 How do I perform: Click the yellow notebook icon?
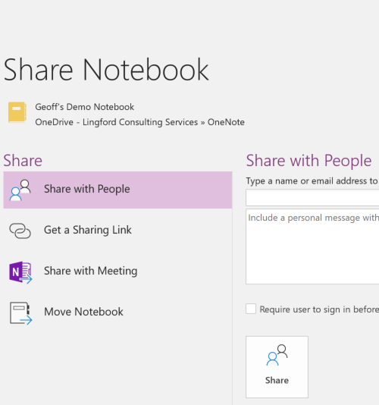(x=17, y=112)
